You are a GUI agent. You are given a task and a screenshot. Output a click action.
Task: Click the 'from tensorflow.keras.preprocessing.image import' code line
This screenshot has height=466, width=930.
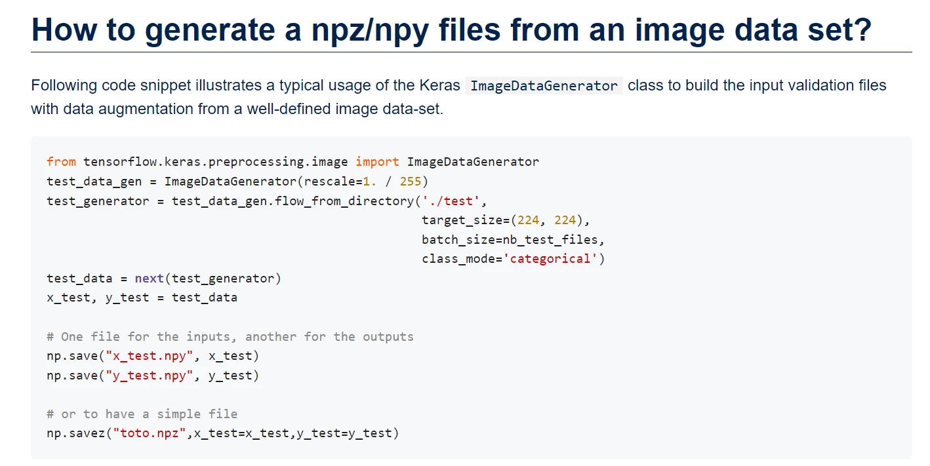[x=293, y=161]
